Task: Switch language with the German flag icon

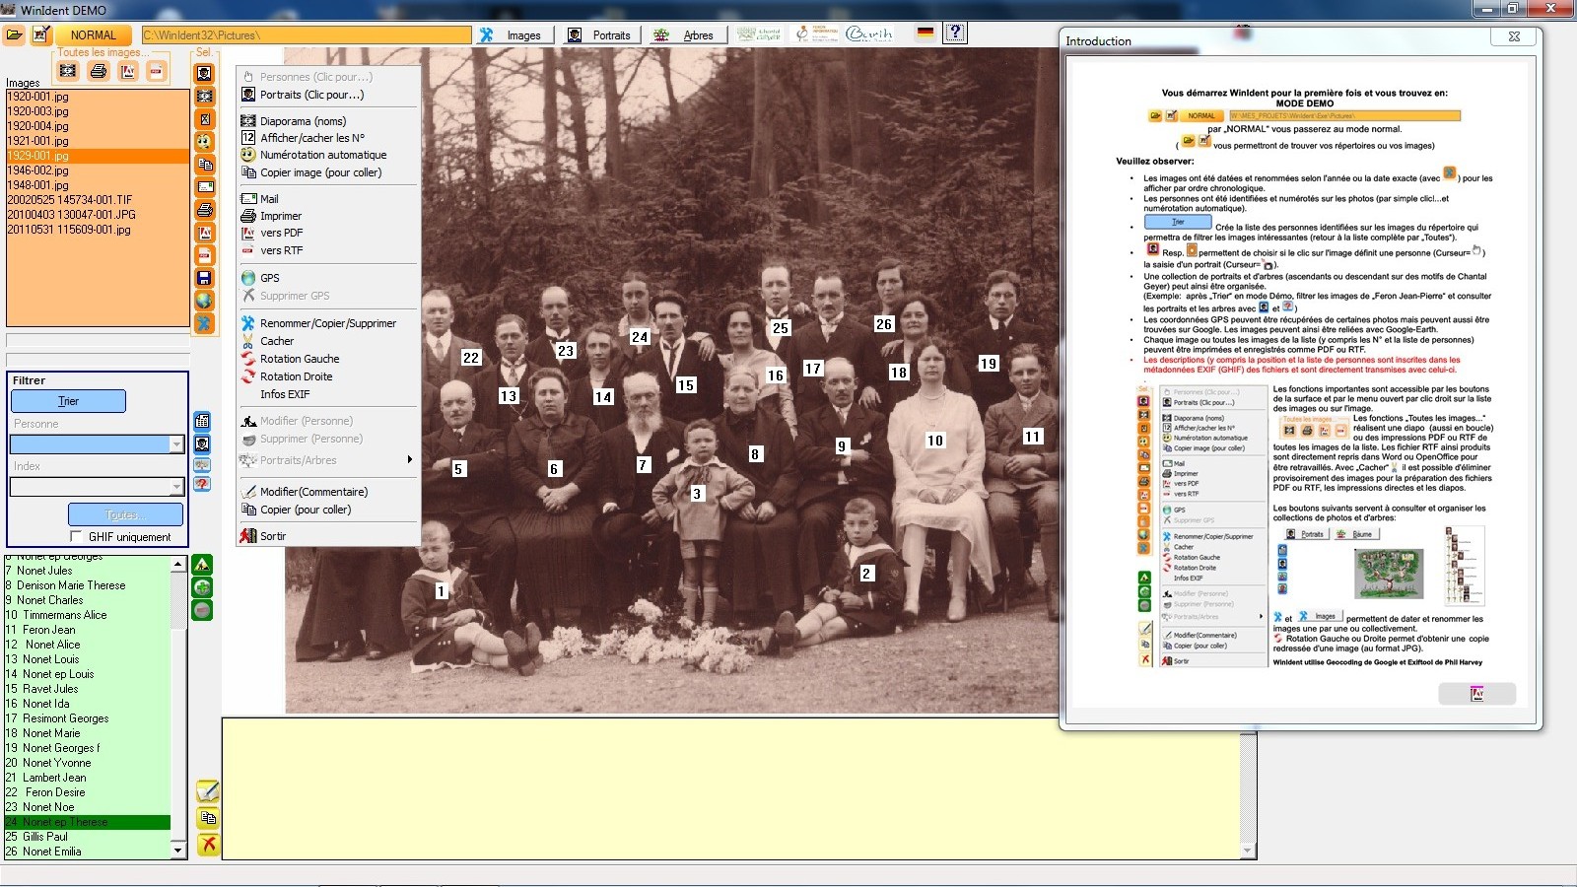Action: (925, 34)
